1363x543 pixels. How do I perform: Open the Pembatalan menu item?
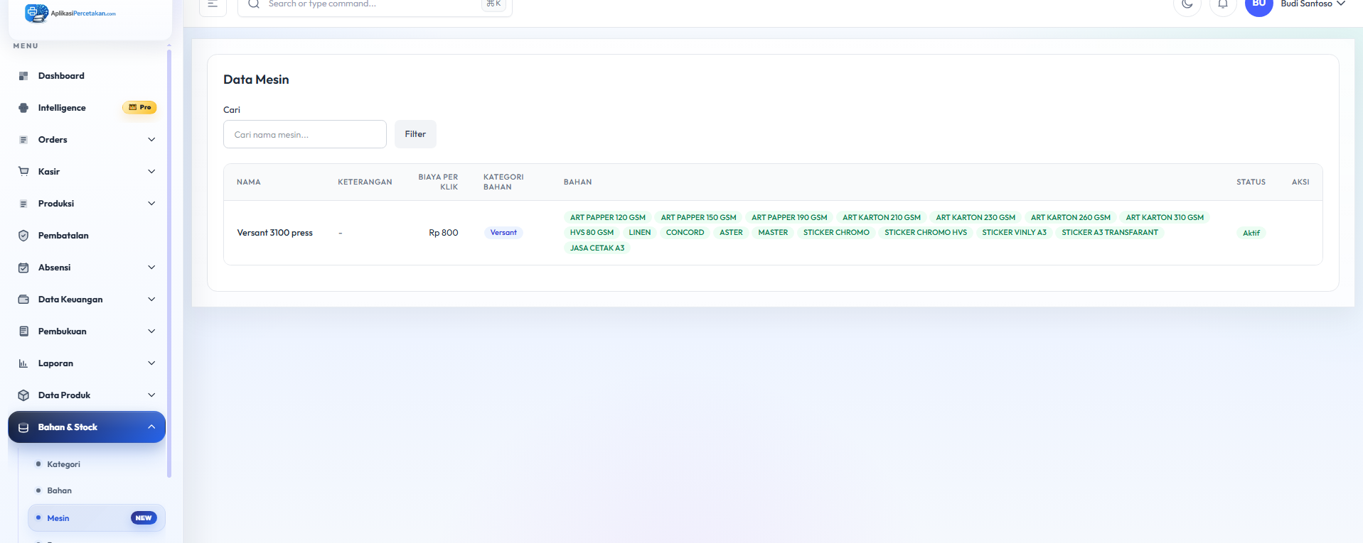pos(87,236)
